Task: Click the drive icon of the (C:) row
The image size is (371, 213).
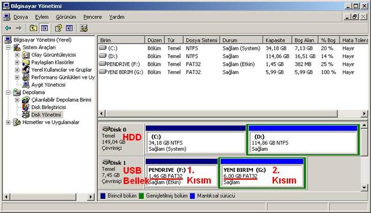Action: pos(103,48)
